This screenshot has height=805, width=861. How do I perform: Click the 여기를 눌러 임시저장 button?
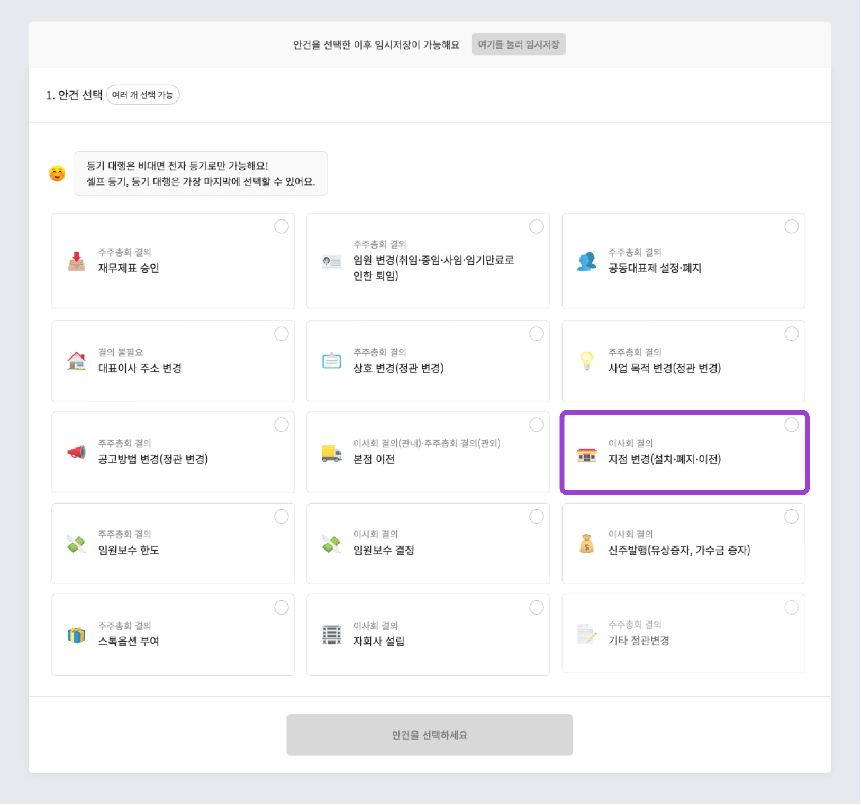(519, 44)
